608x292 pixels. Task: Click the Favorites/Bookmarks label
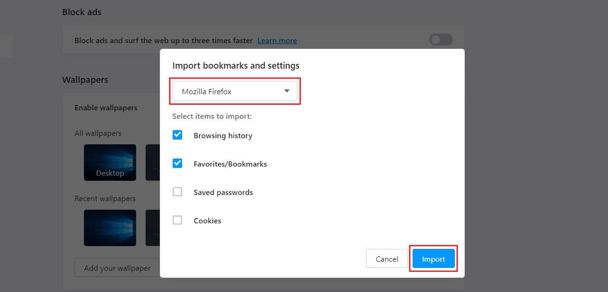(230, 164)
